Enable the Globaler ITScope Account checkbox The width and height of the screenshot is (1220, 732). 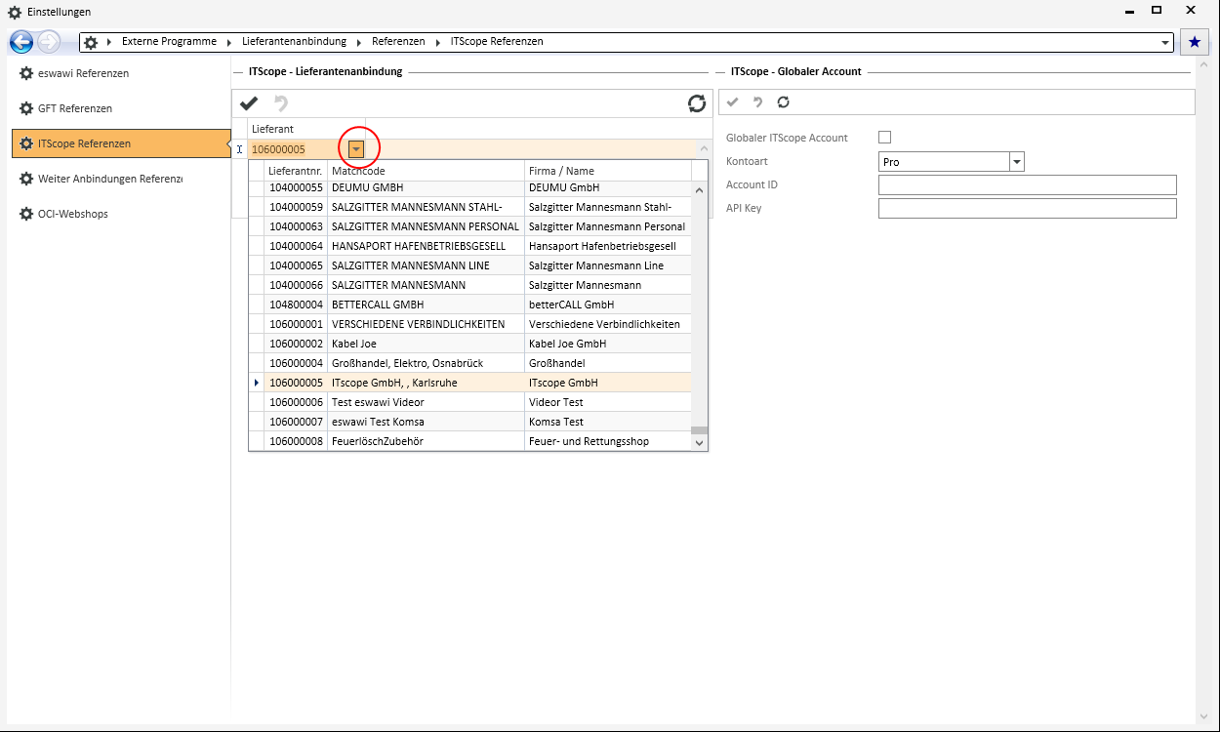[x=885, y=138]
